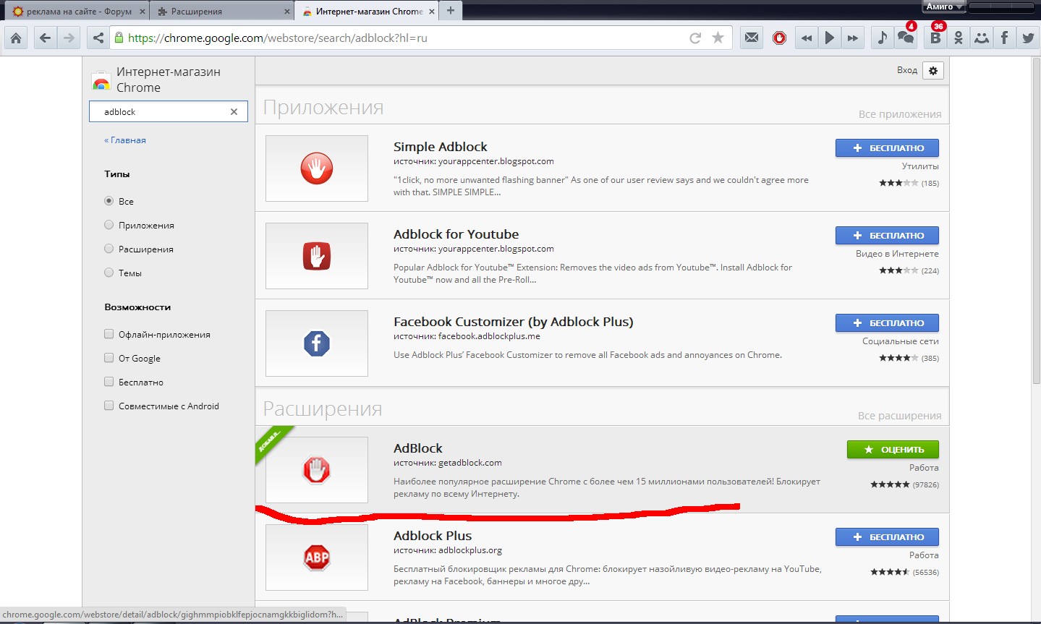This screenshot has width=1041, height=624.
Task: Follow the « Главная link
Action: click(x=125, y=140)
